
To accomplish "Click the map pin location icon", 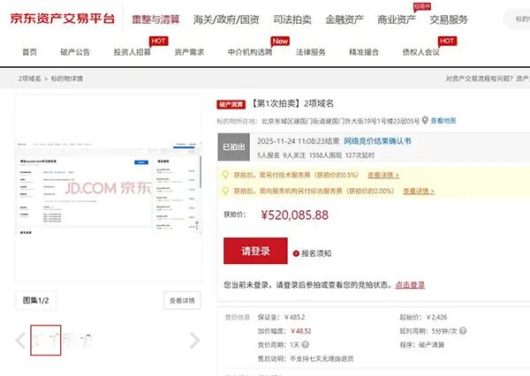I will [425, 120].
